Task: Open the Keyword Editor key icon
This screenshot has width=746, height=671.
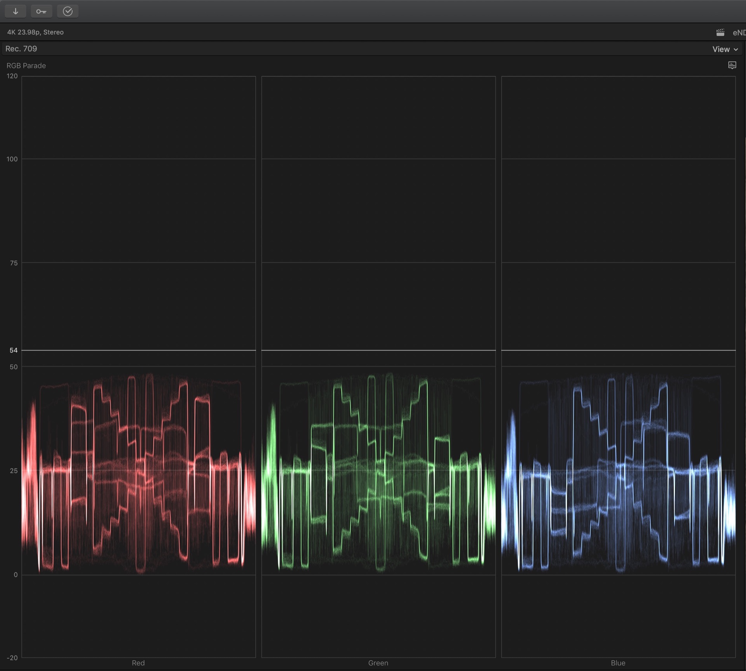Action: point(41,11)
